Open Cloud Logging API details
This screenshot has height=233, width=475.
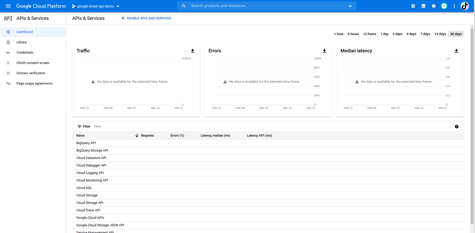90,173
